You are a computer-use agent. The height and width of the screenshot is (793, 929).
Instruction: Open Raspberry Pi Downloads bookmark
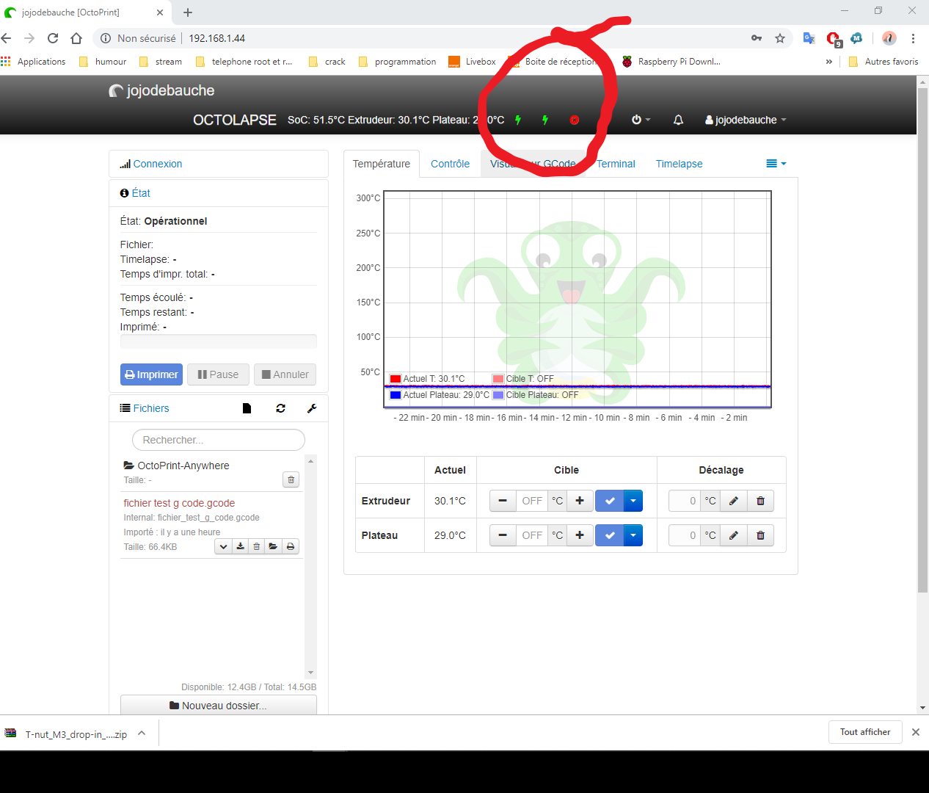[x=671, y=62]
